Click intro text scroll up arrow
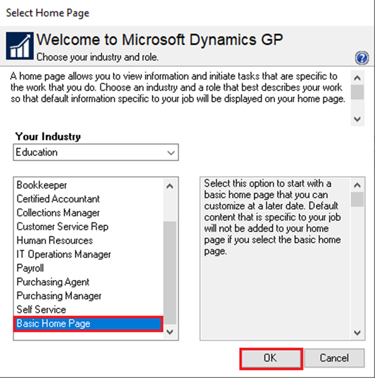 [357, 78]
